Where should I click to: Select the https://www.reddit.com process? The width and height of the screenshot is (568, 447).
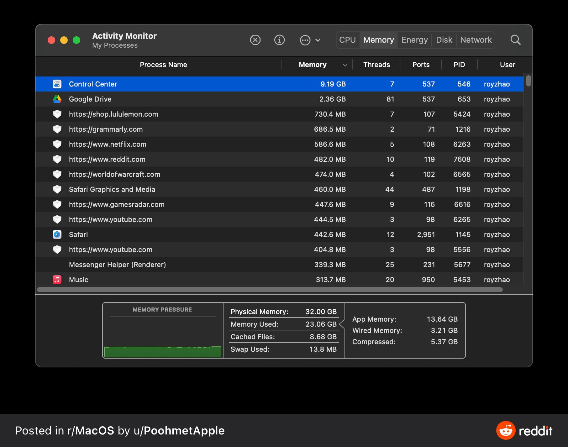tap(107, 159)
